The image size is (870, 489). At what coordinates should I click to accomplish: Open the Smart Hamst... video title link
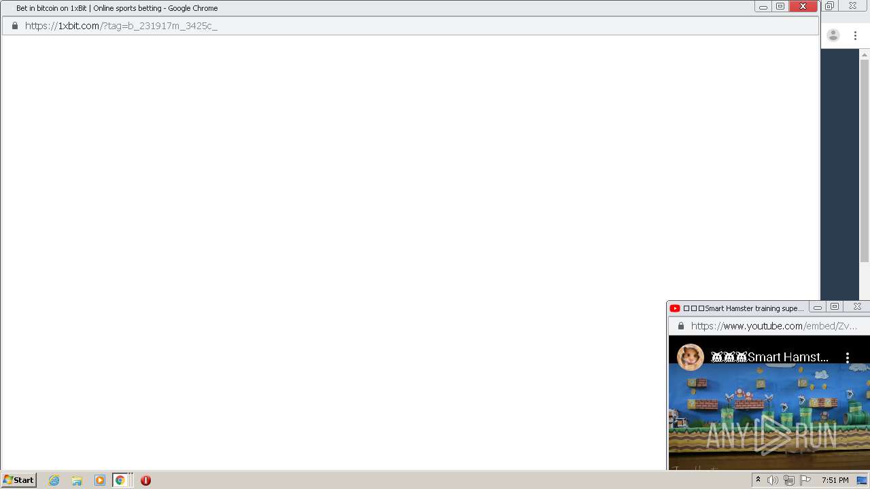(770, 357)
